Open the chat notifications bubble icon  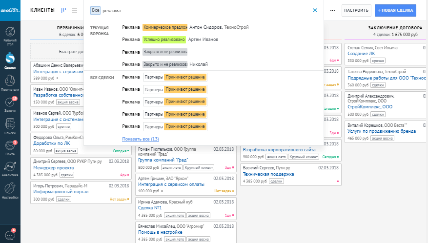(x=10, y=234)
